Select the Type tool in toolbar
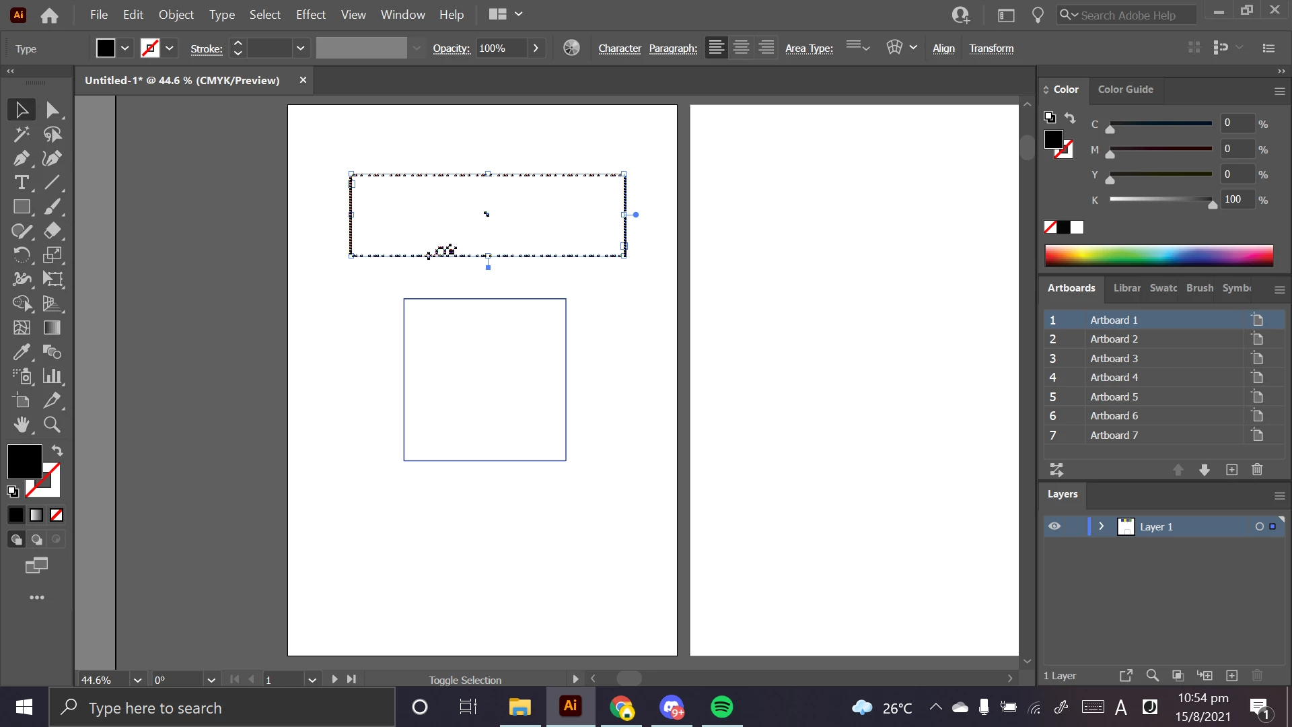Screen dimensions: 1292x727 point(21,183)
